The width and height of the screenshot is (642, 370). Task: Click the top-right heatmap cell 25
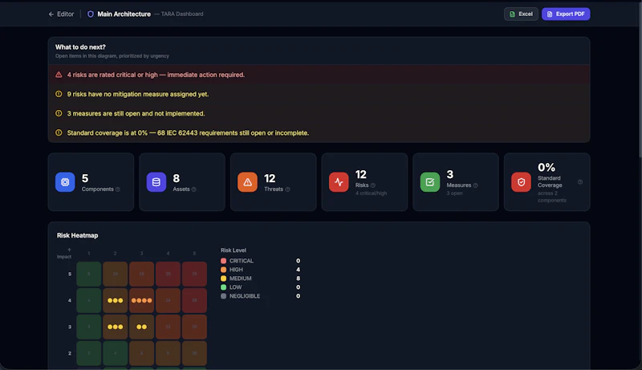(194, 274)
